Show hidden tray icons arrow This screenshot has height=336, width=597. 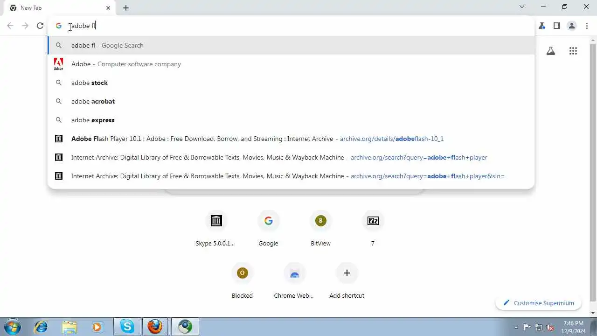pos(516,327)
